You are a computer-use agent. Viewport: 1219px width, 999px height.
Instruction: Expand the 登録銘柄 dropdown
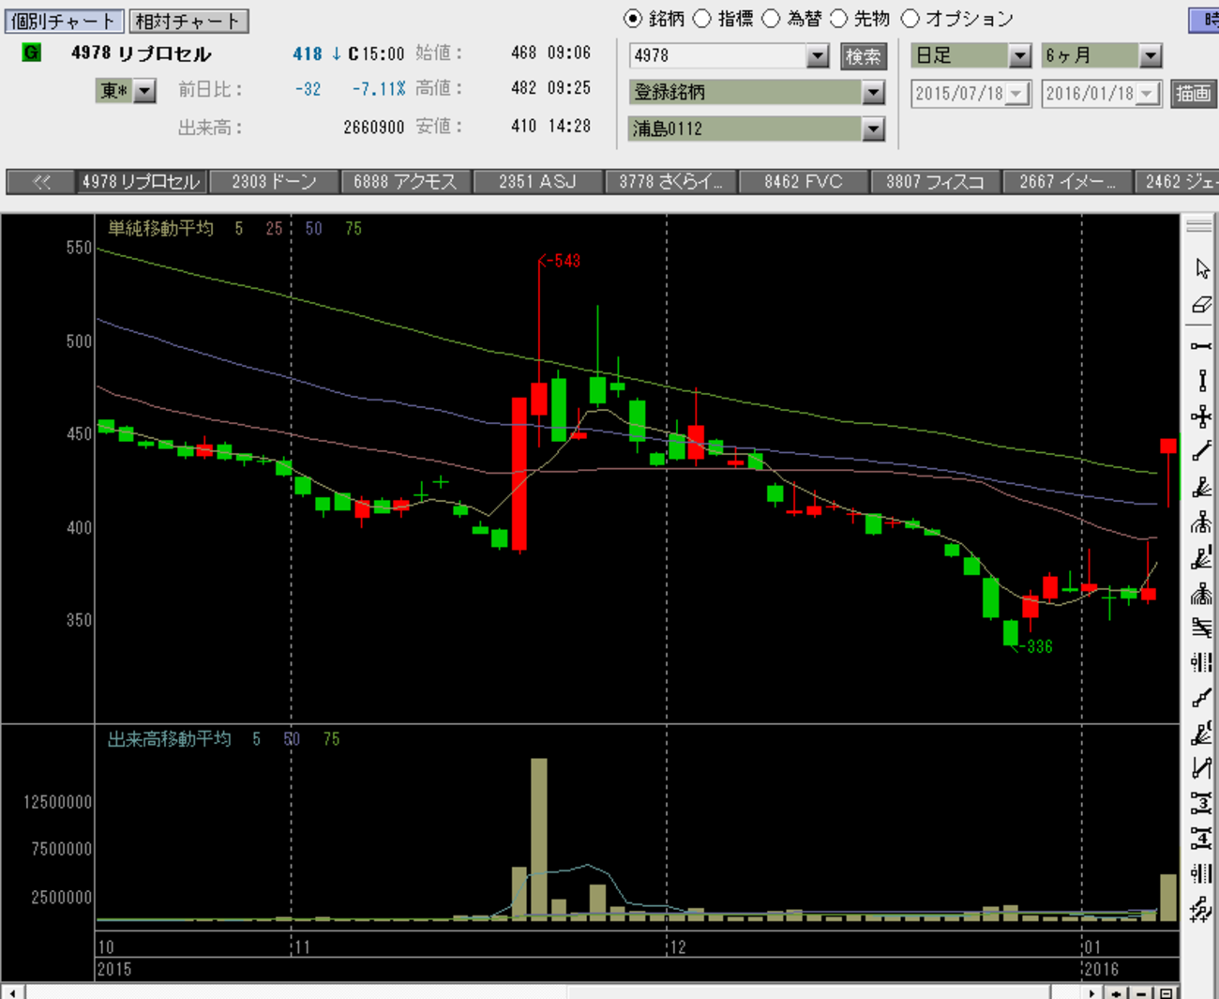873,92
